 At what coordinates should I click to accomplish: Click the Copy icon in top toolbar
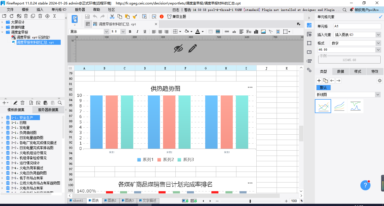[x=120, y=17]
